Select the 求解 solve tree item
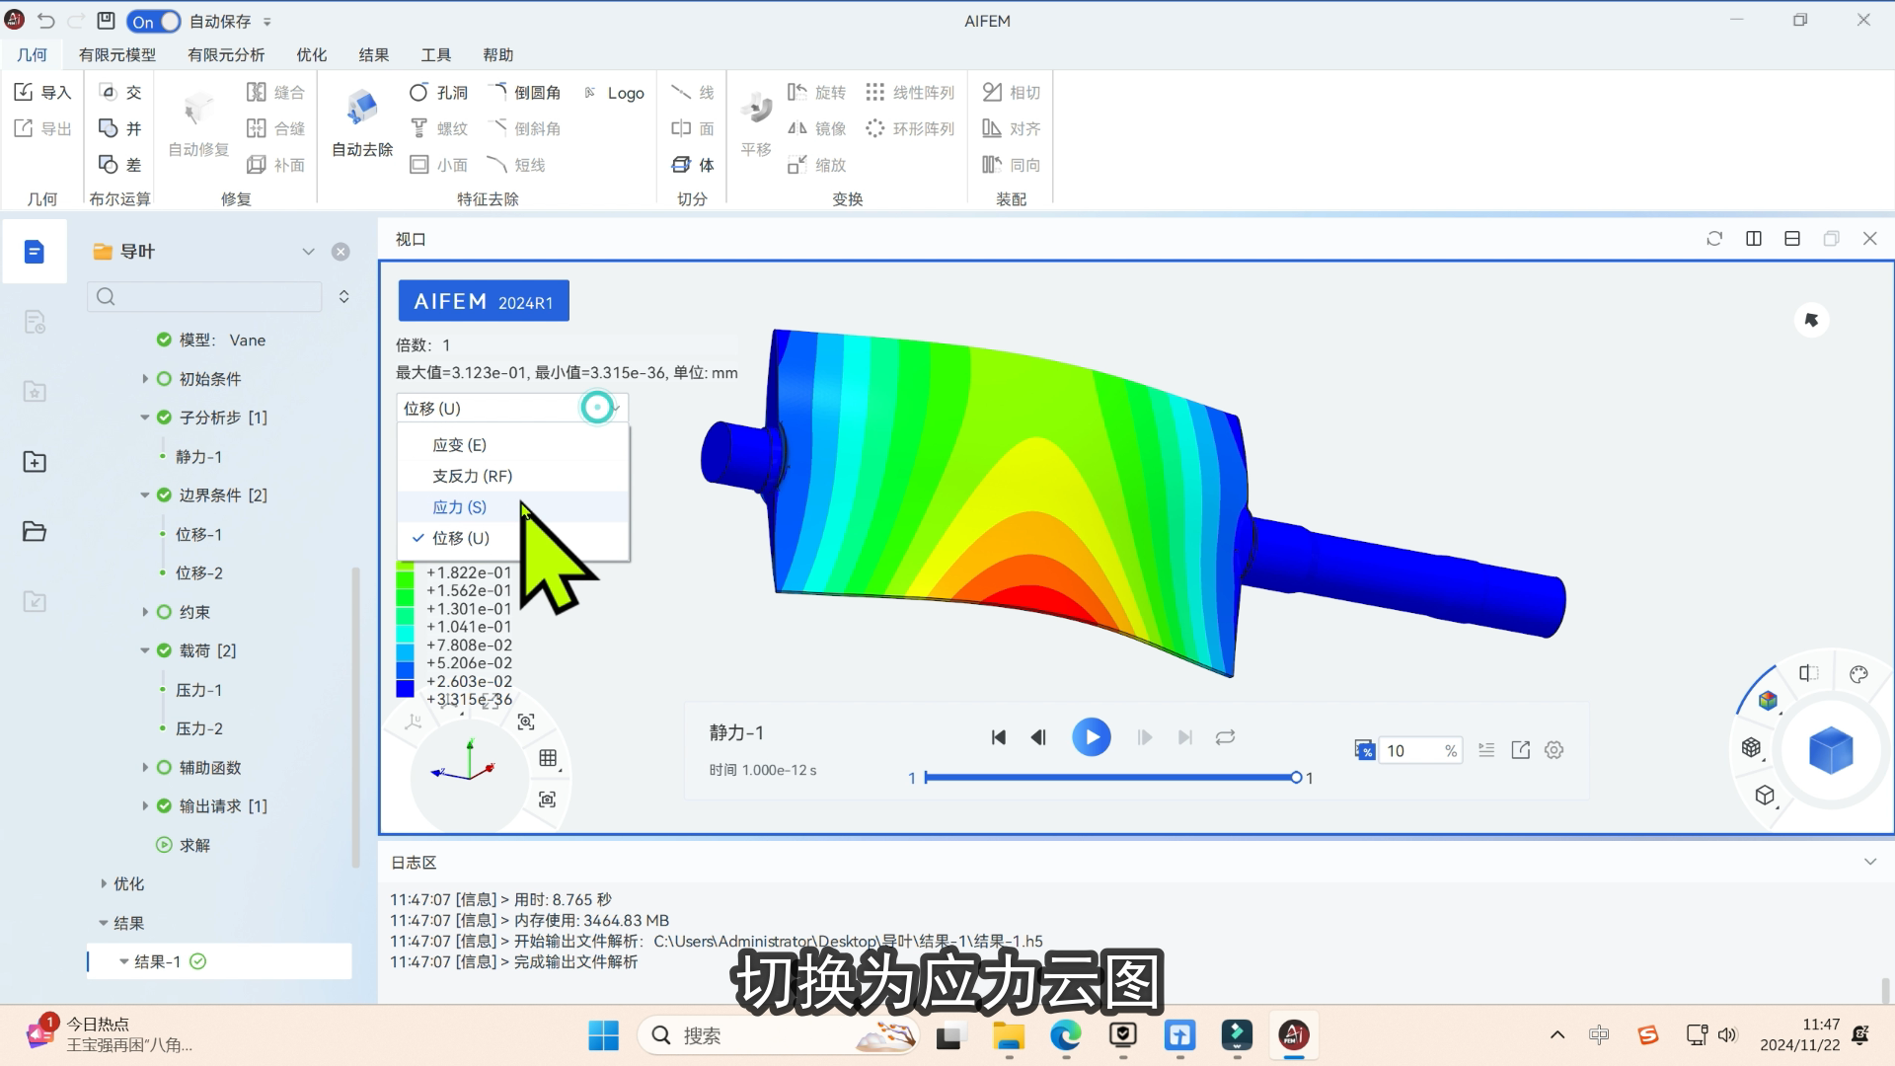 [194, 845]
